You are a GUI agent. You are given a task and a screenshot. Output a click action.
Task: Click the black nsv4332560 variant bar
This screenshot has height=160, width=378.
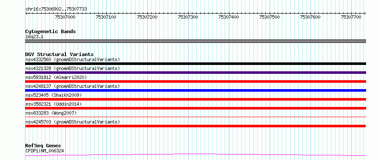(195, 64)
